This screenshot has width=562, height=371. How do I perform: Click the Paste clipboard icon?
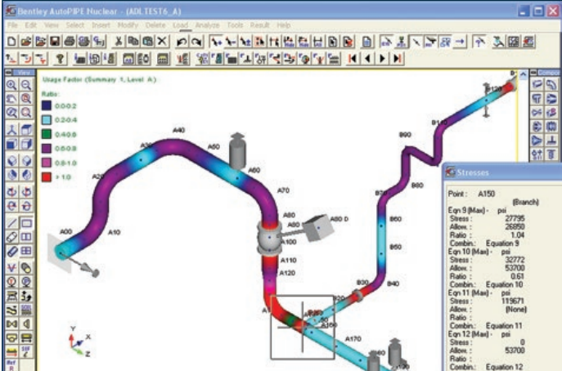tap(148, 42)
